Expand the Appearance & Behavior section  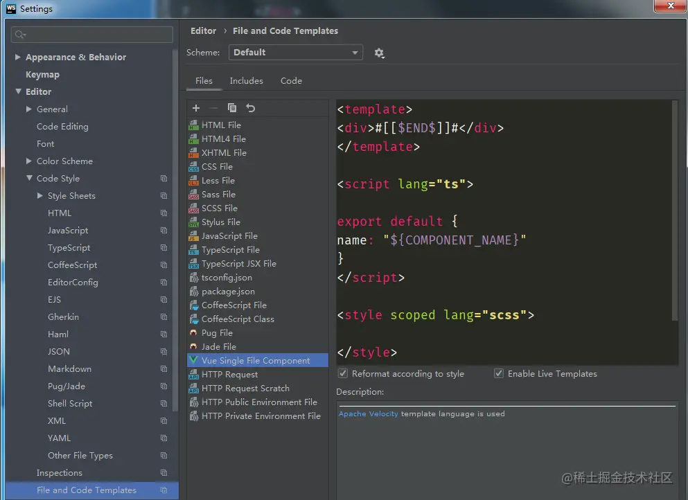[18, 57]
